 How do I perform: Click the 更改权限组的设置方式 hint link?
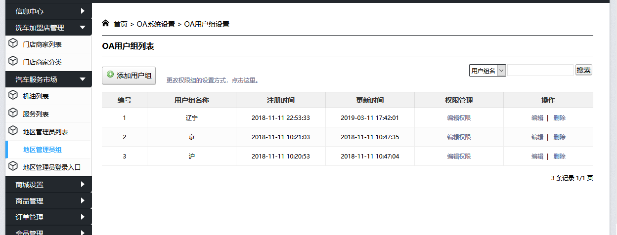213,80
